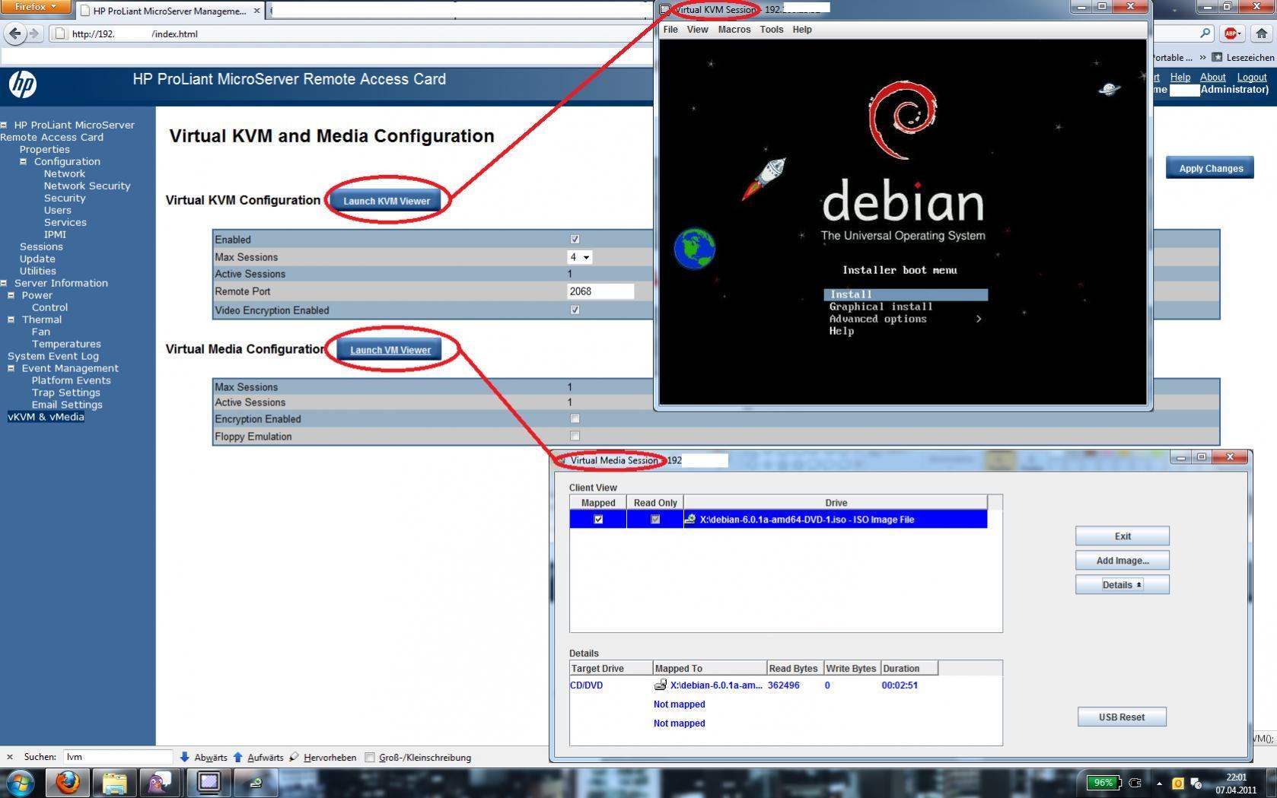Click the search magnifier icon
The image size is (1277, 798).
pos(1205,33)
